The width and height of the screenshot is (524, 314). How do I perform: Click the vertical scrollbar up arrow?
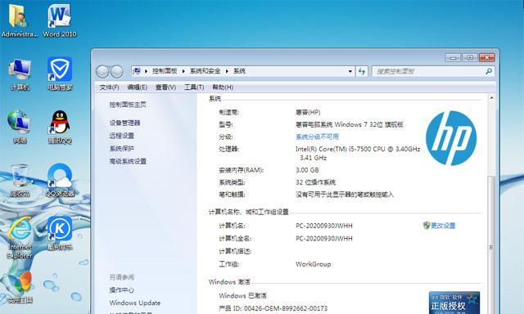(x=491, y=98)
